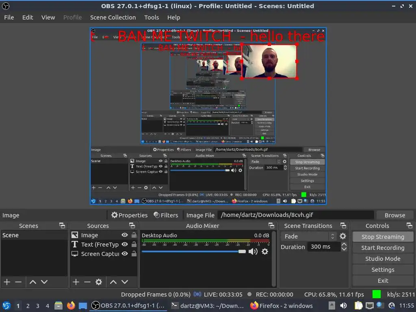Viewport: 416px width, 312px height.
Task: Click the Screen Capture monitor icon
Action: [75, 254]
